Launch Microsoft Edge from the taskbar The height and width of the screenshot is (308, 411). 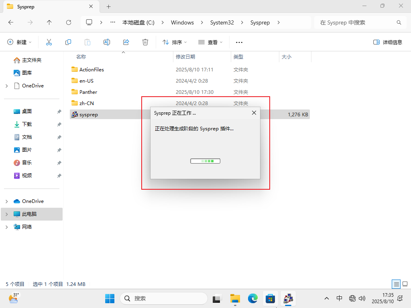point(253,298)
